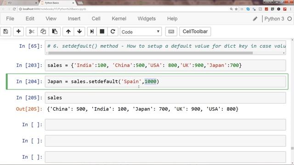Open the command palette keyboard icon

[171, 32]
